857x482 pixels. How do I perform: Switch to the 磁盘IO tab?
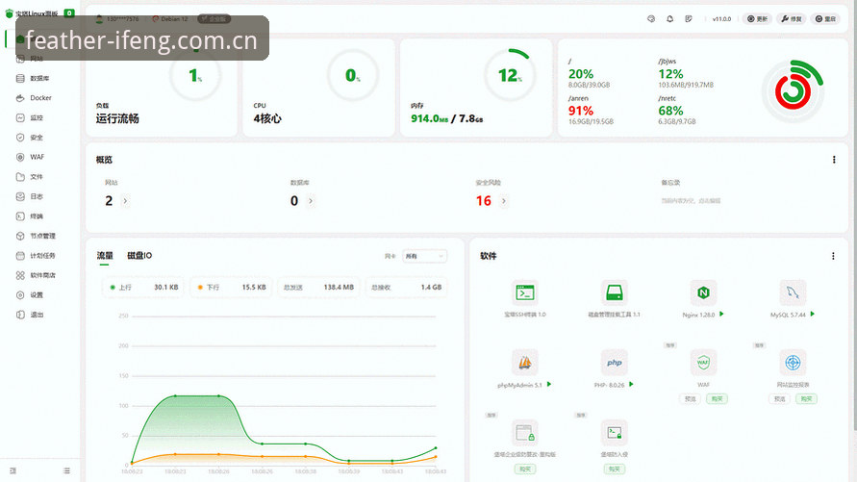[x=139, y=255]
